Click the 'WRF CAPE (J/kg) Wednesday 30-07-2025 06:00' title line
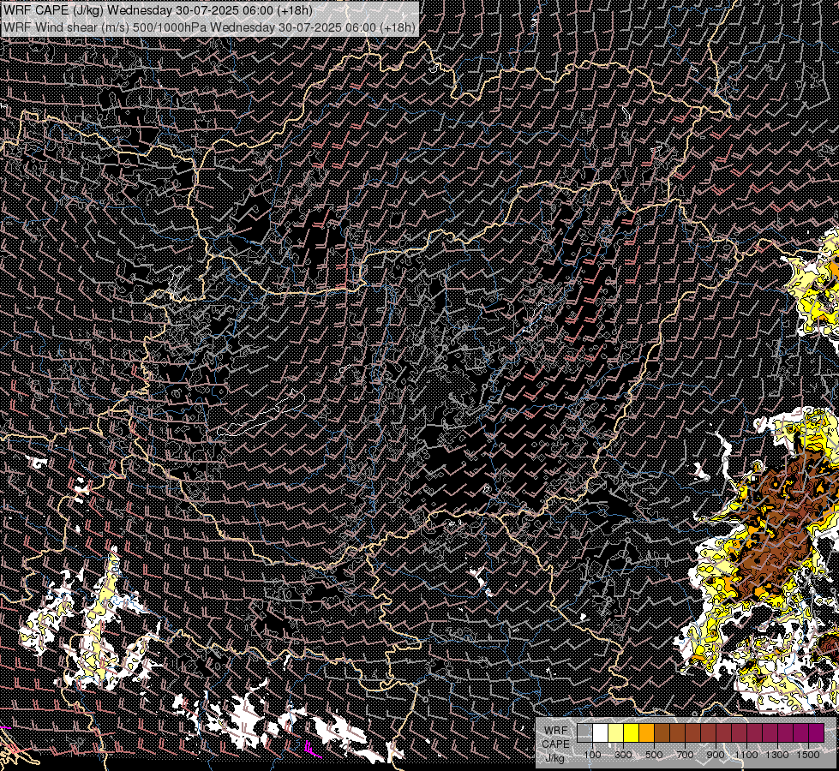 pos(158,10)
